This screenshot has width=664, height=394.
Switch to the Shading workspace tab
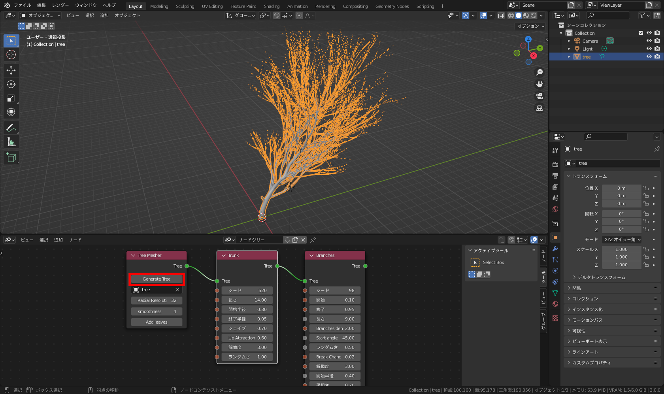pos(272,6)
